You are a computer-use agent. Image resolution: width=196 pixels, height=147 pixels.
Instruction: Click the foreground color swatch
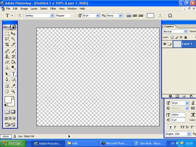click(x=8, y=100)
